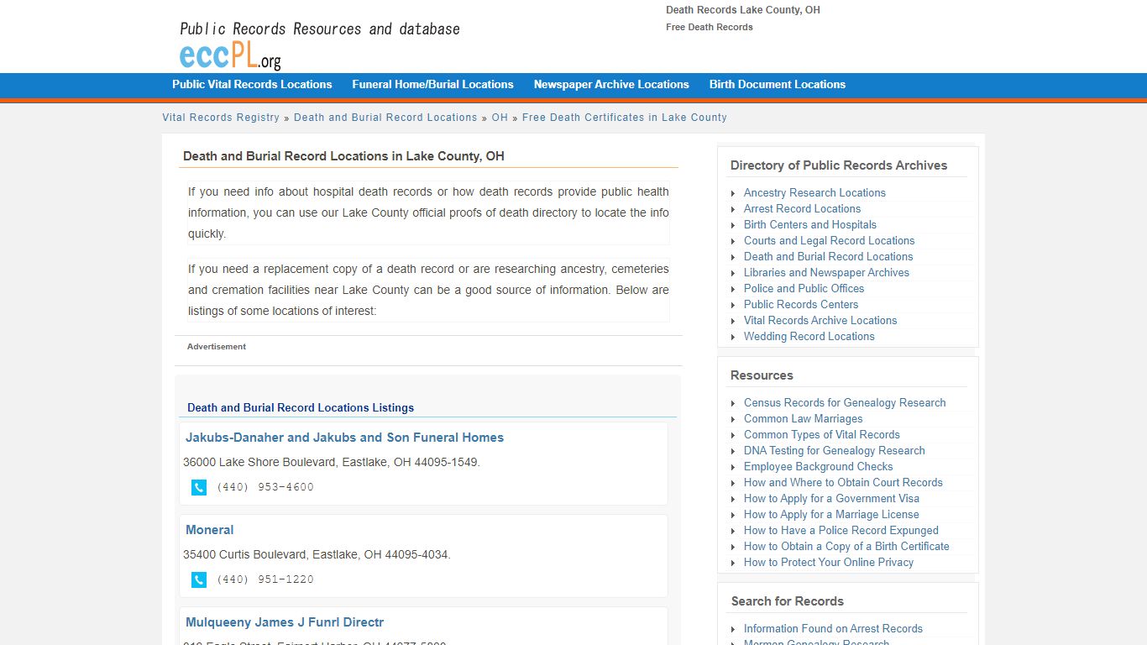
Task: Open How to Apply for a Government Visa
Action: pyautogui.click(x=831, y=498)
